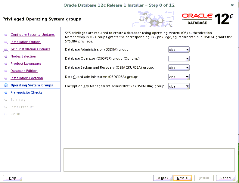Image resolution: width=239 pixels, height=183 pixels.
Task: Go to Prerequisite Checks step
Action: click(x=26, y=92)
